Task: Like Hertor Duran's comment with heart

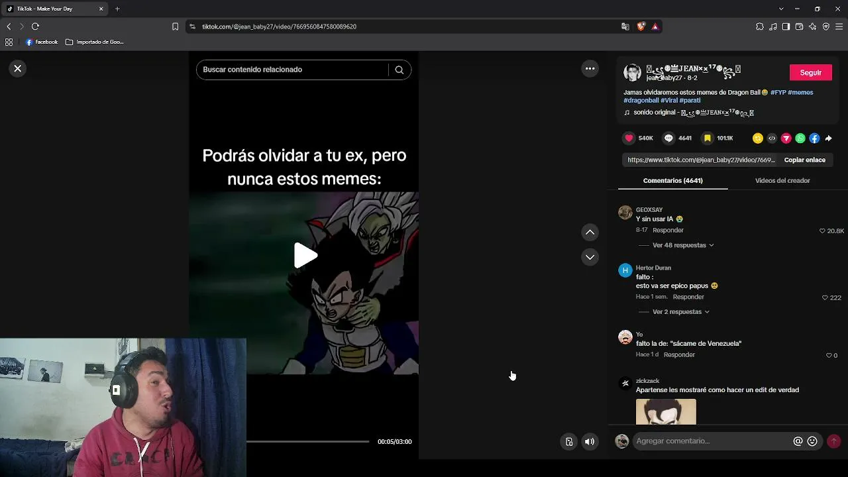Action: 825,297
